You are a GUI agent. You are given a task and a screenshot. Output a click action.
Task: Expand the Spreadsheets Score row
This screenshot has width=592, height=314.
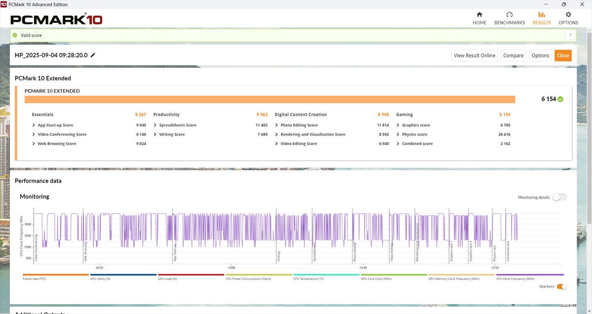(155, 125)
